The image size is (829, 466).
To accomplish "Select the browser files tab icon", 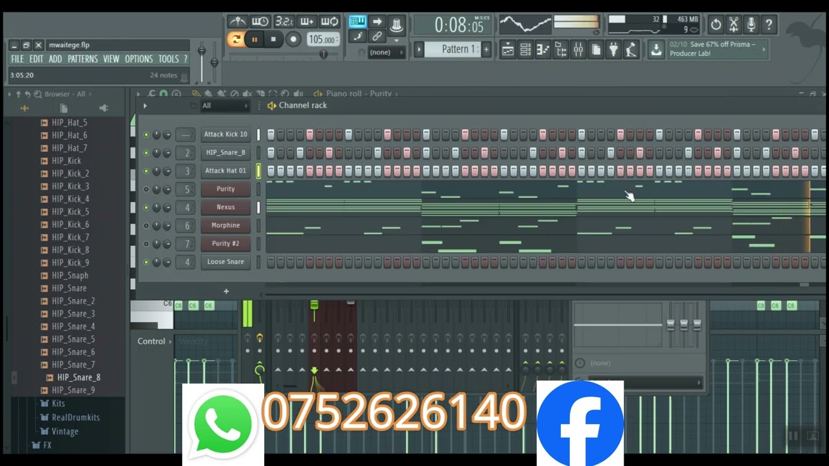I will tap(63, 108).
